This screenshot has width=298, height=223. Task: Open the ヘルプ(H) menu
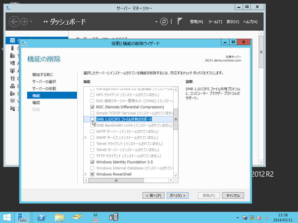click(251, 22)
